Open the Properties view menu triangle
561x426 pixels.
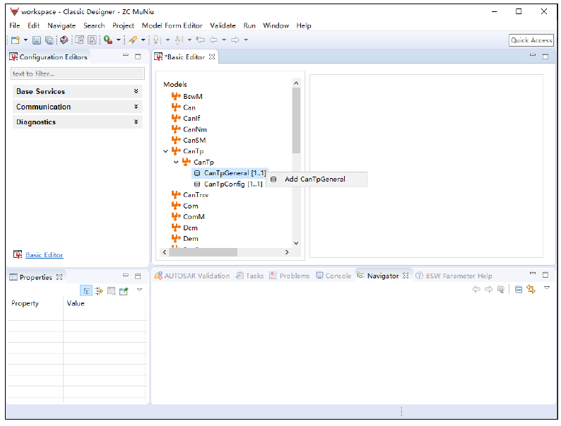click(139, 290)
